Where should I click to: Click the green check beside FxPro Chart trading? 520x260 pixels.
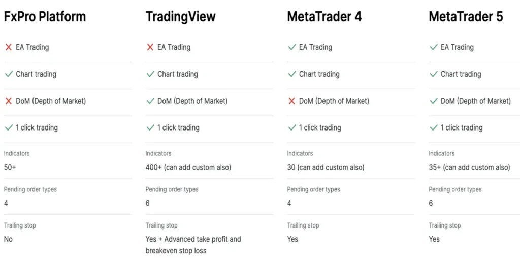click(x=9, y=74)
